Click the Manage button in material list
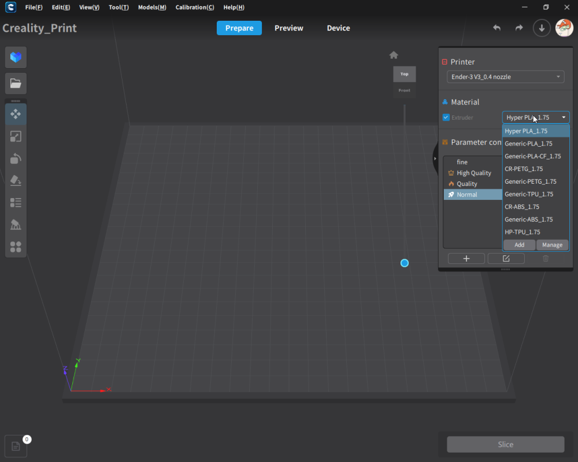578x462 pixels. [x=552, y=245]
